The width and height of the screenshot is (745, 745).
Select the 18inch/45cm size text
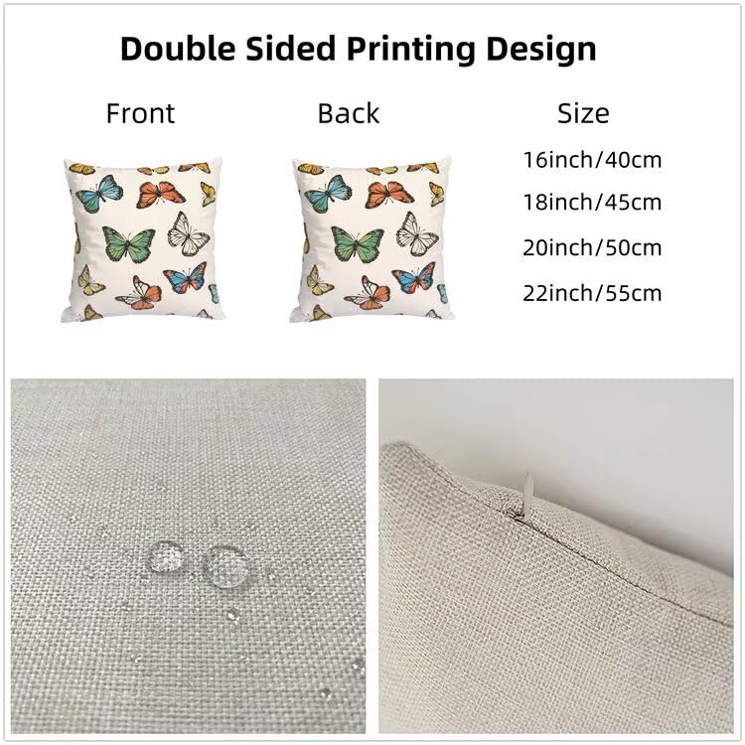tap(592, 203)
